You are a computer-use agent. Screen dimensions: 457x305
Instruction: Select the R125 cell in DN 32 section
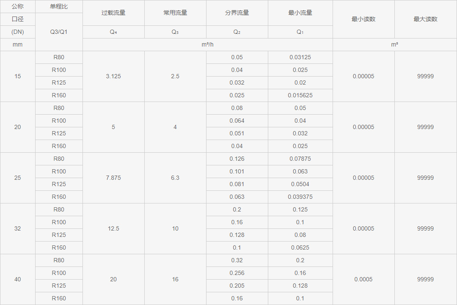(59, 235)
